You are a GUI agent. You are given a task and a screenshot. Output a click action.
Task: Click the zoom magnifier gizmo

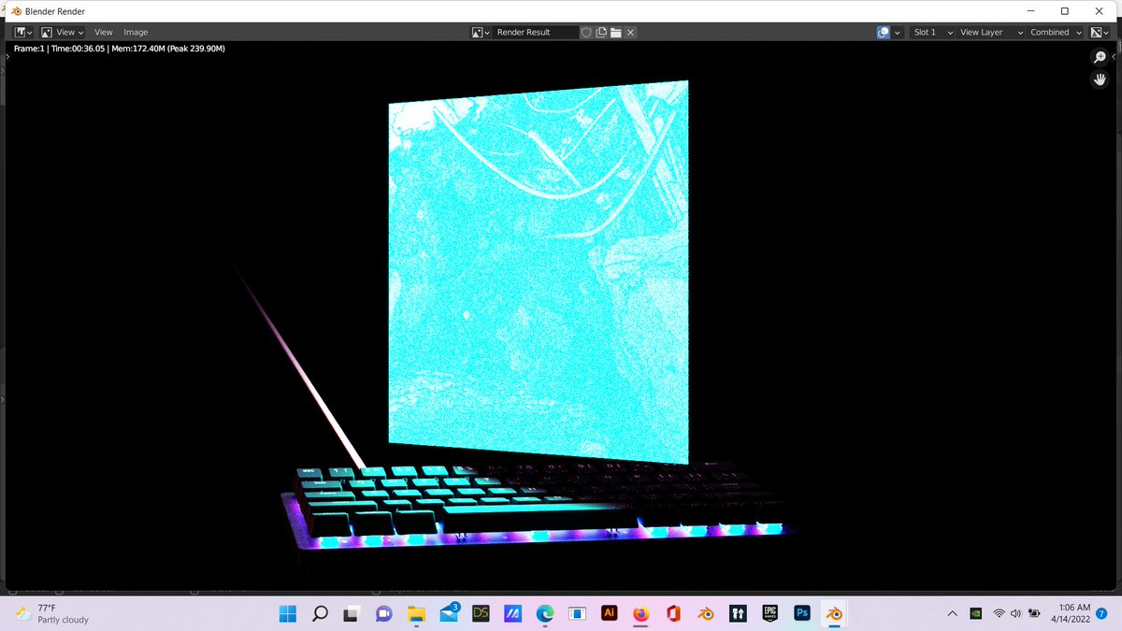pos(1100,58)
